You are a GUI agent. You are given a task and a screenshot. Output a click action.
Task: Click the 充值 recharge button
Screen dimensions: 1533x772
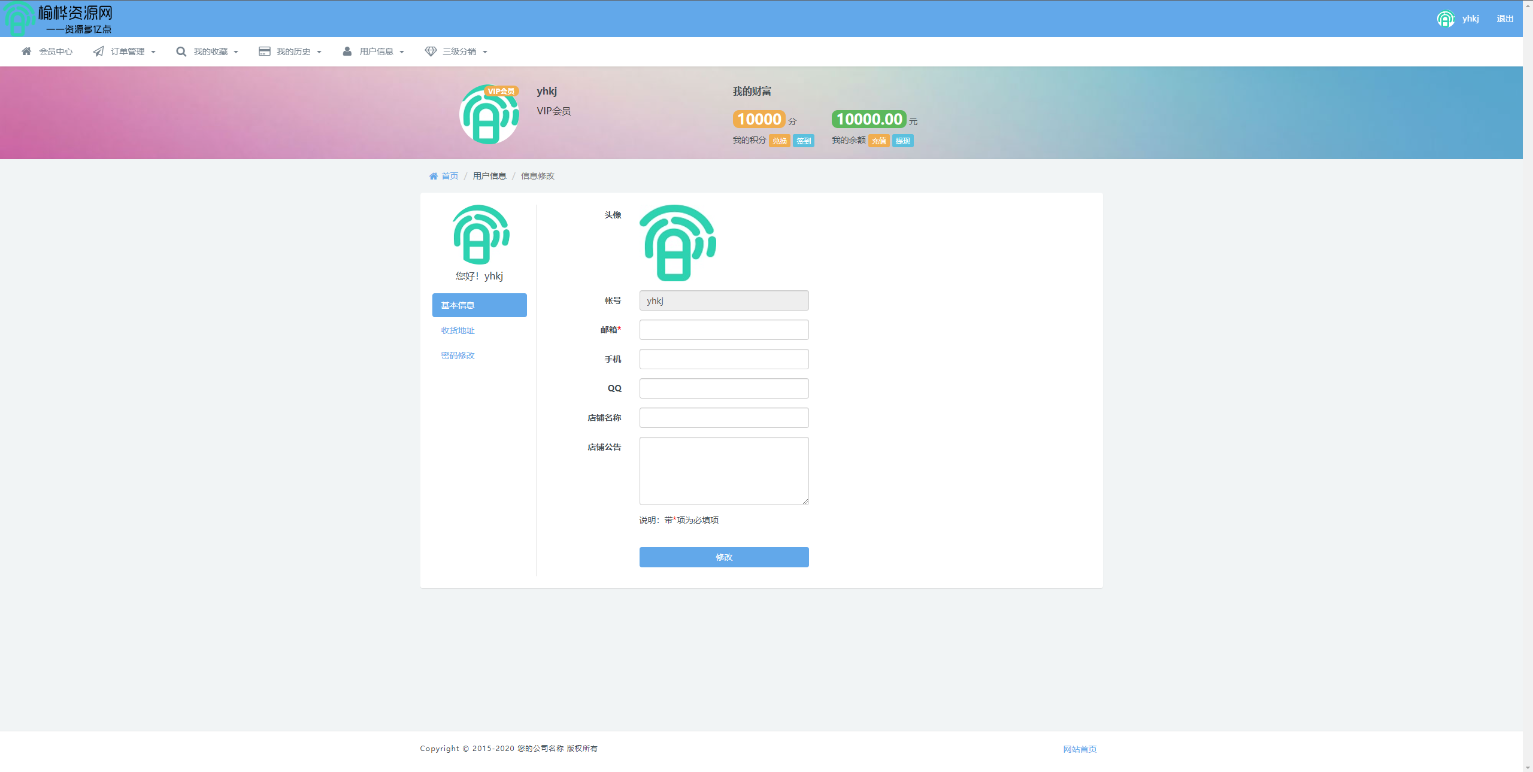click(879, 141)
